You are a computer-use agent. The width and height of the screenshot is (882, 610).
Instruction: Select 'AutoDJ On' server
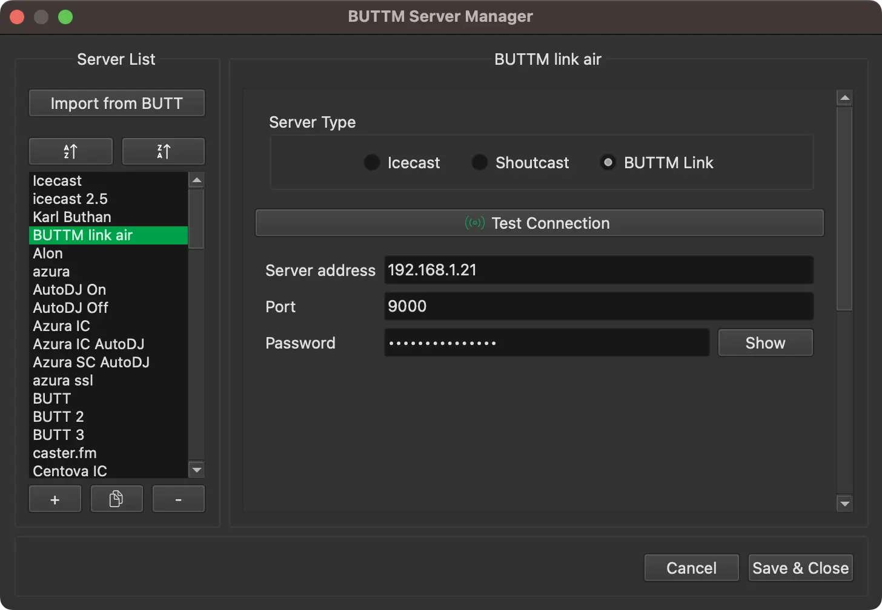click(108, 290)
